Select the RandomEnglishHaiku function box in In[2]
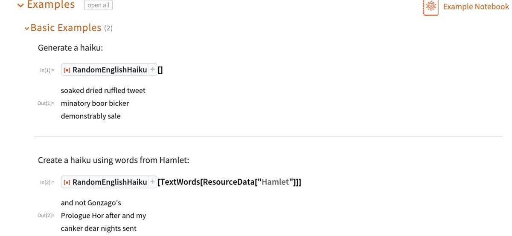Viewport: 512px width, 236px height. point(109,182)
